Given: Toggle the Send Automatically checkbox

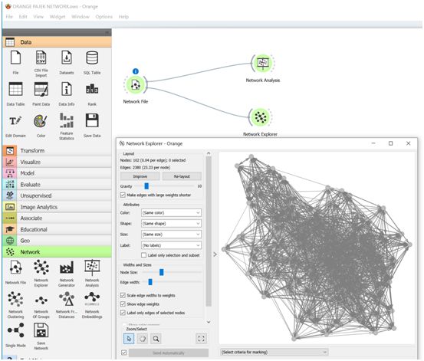Looking at the screenshot, I should tap(124, 353).
